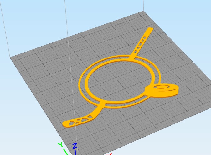Click the red X axis marker
211x155 pixels.
(x=109, y=154)
